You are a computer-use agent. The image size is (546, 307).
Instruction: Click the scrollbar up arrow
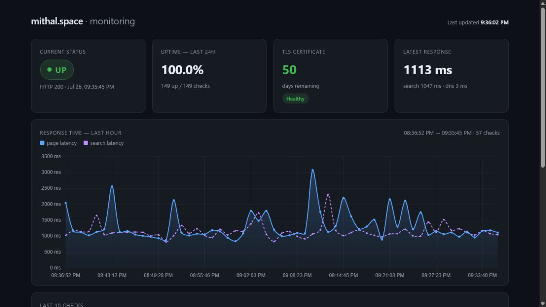[x=543, y=3]
